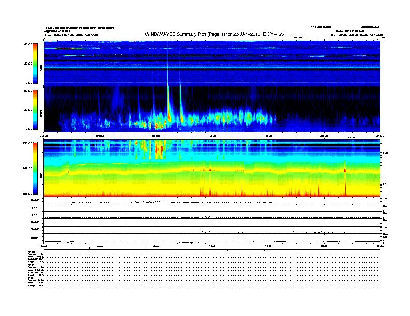The width and height of the screenshot is (410, 316).
Task: Click the 40.00 label on RAD2 scale
Action: (28, 44)
